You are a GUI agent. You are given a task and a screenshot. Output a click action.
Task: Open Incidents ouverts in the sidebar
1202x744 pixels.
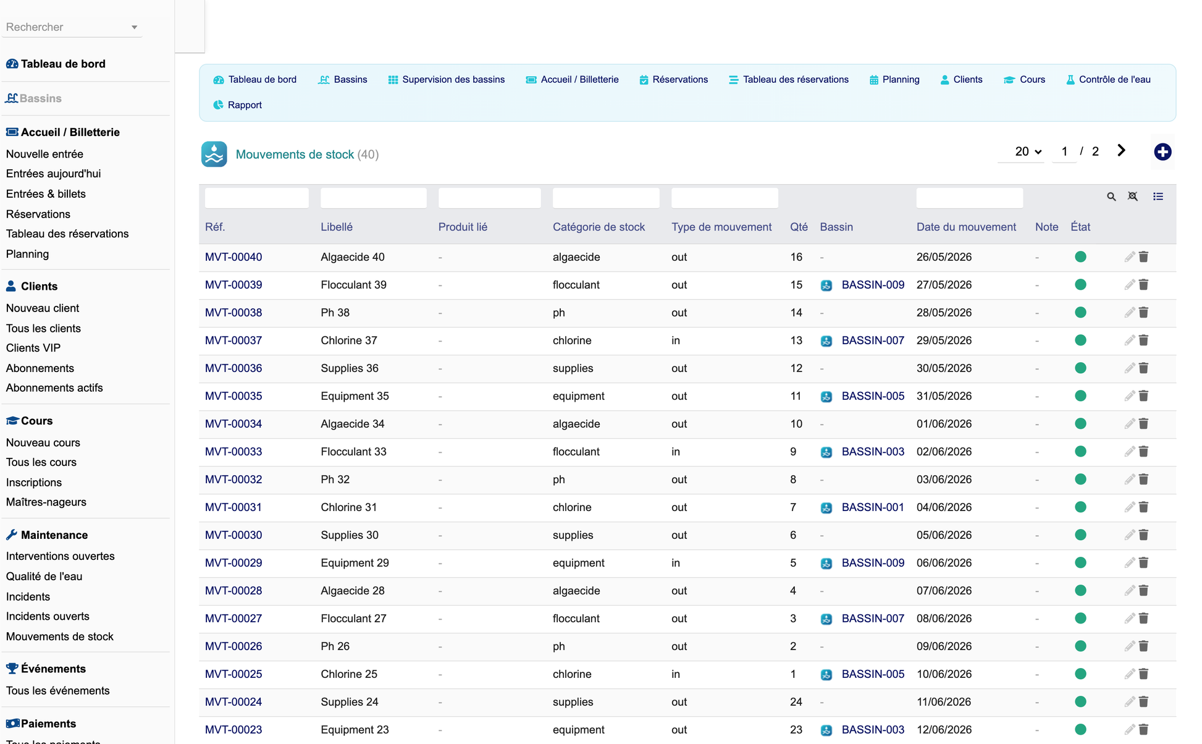pos(48,616)
